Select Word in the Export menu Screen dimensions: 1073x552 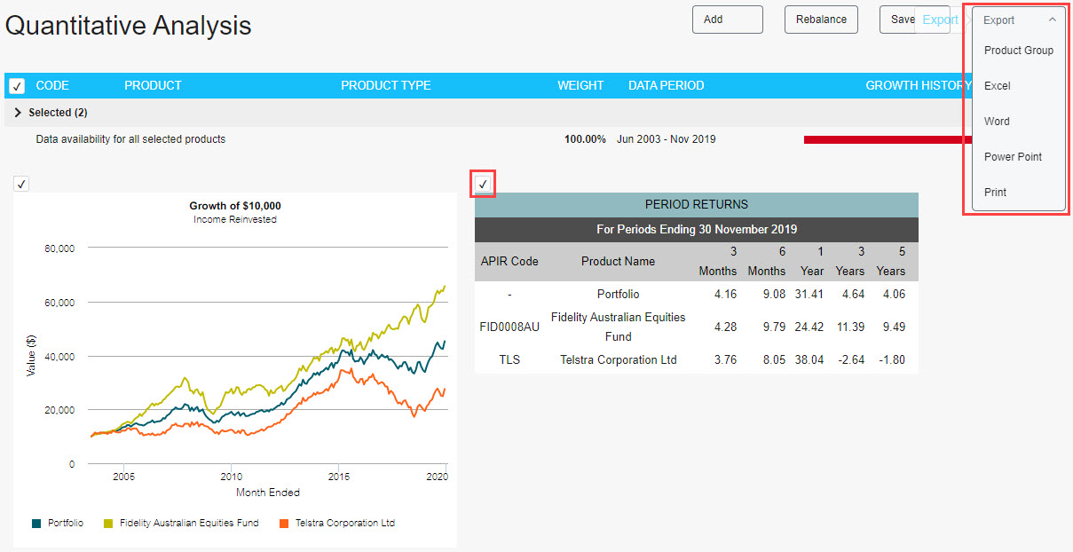997,122
